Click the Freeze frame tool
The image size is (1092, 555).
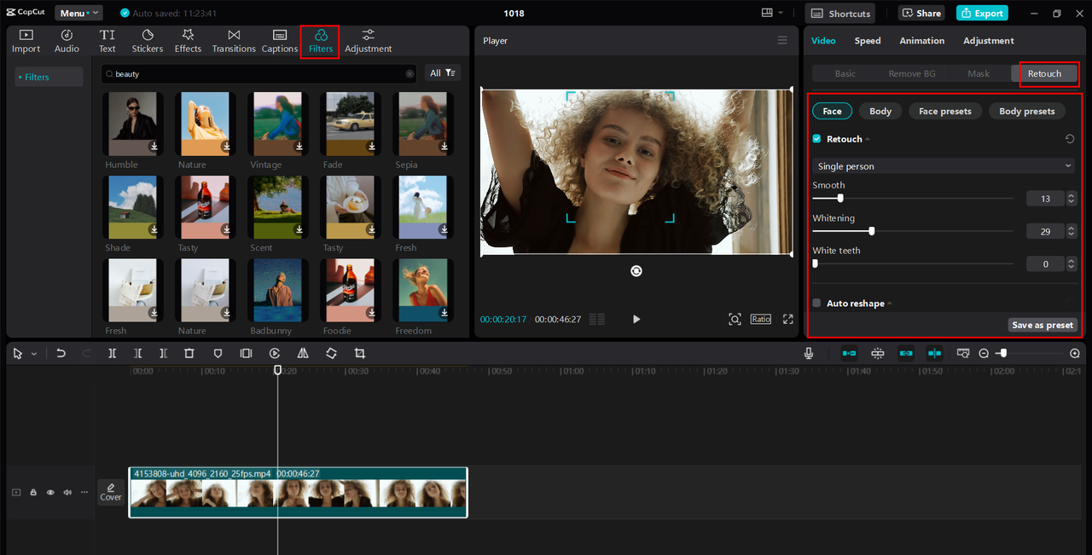[246, 353]
